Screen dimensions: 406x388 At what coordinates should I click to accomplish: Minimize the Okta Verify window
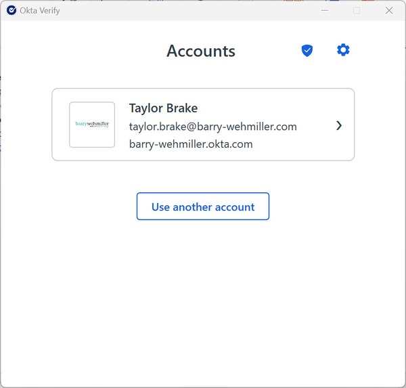(324, 10)
